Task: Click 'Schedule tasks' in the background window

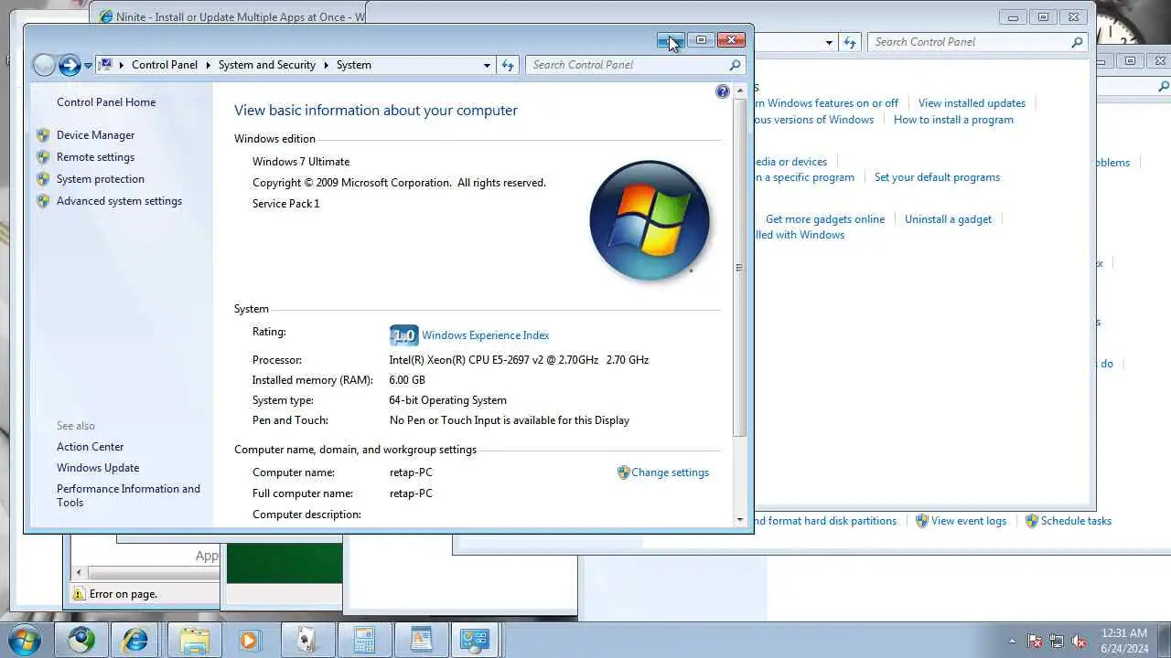Action: click(1076, 521)
